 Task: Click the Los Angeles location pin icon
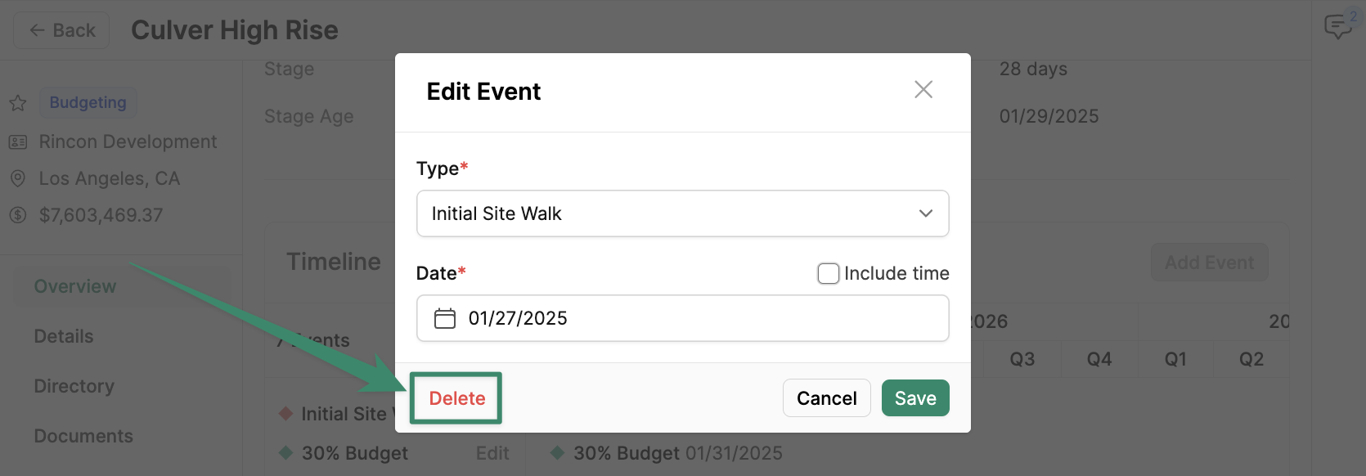17,178
